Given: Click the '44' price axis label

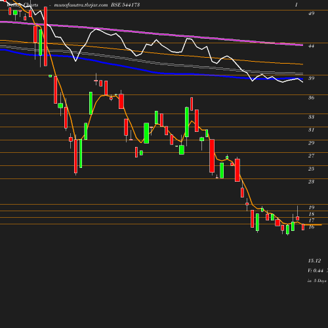Looking at the screenshot, I should 311,46.
